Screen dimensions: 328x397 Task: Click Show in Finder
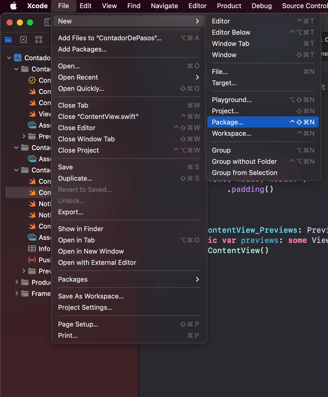[129, 229]
